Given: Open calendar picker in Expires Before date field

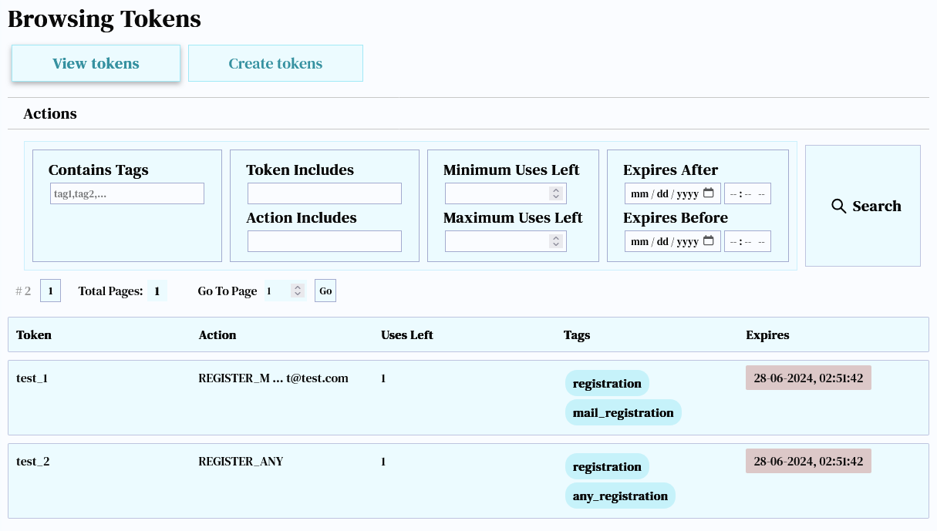Looking at the screenshot, I should (709, 241).
